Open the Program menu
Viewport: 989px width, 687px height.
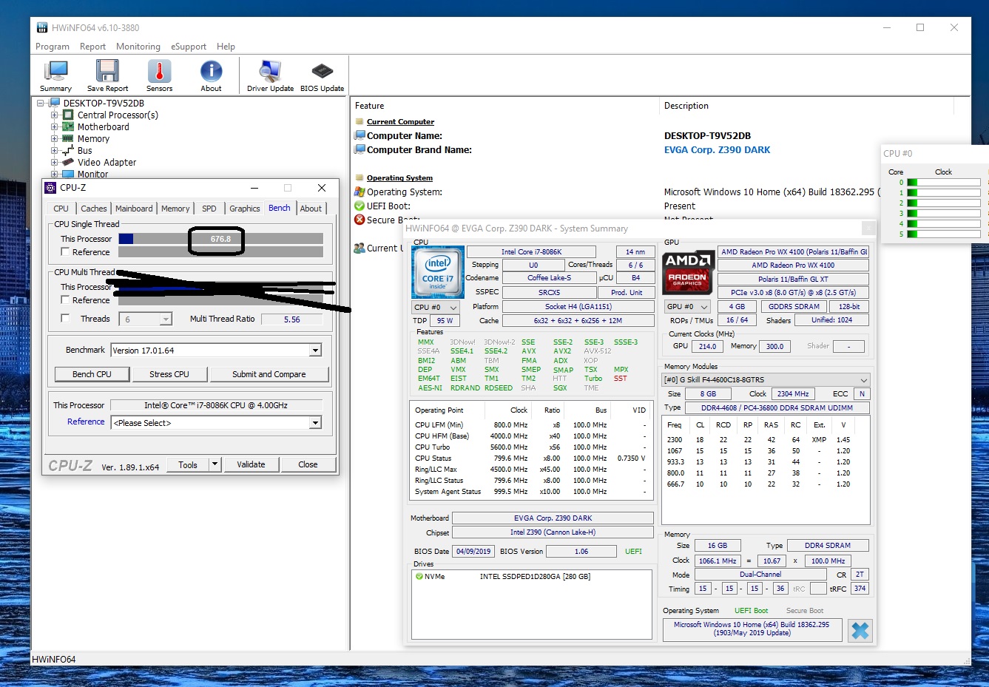pos(53,47)
